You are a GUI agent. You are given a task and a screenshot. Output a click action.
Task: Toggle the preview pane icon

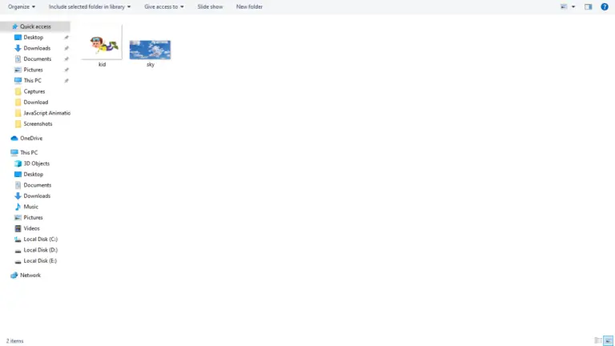[588, 6]
